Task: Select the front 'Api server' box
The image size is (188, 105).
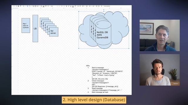Action: click(54, 32)
